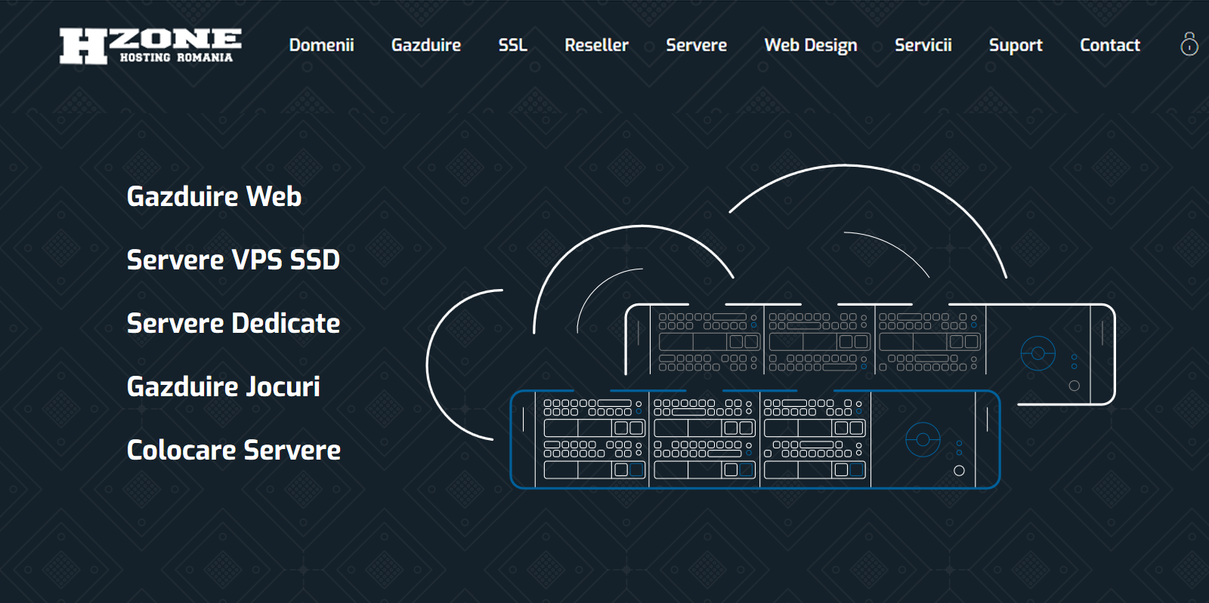The width and height of the screenshot is (1209, 603).
Task: Click the blue-outlined server illustration
Action: coord(756,439)
